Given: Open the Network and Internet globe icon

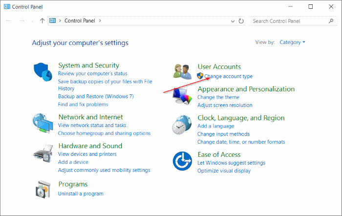Looking at the screenshot, I should (43, 123).
